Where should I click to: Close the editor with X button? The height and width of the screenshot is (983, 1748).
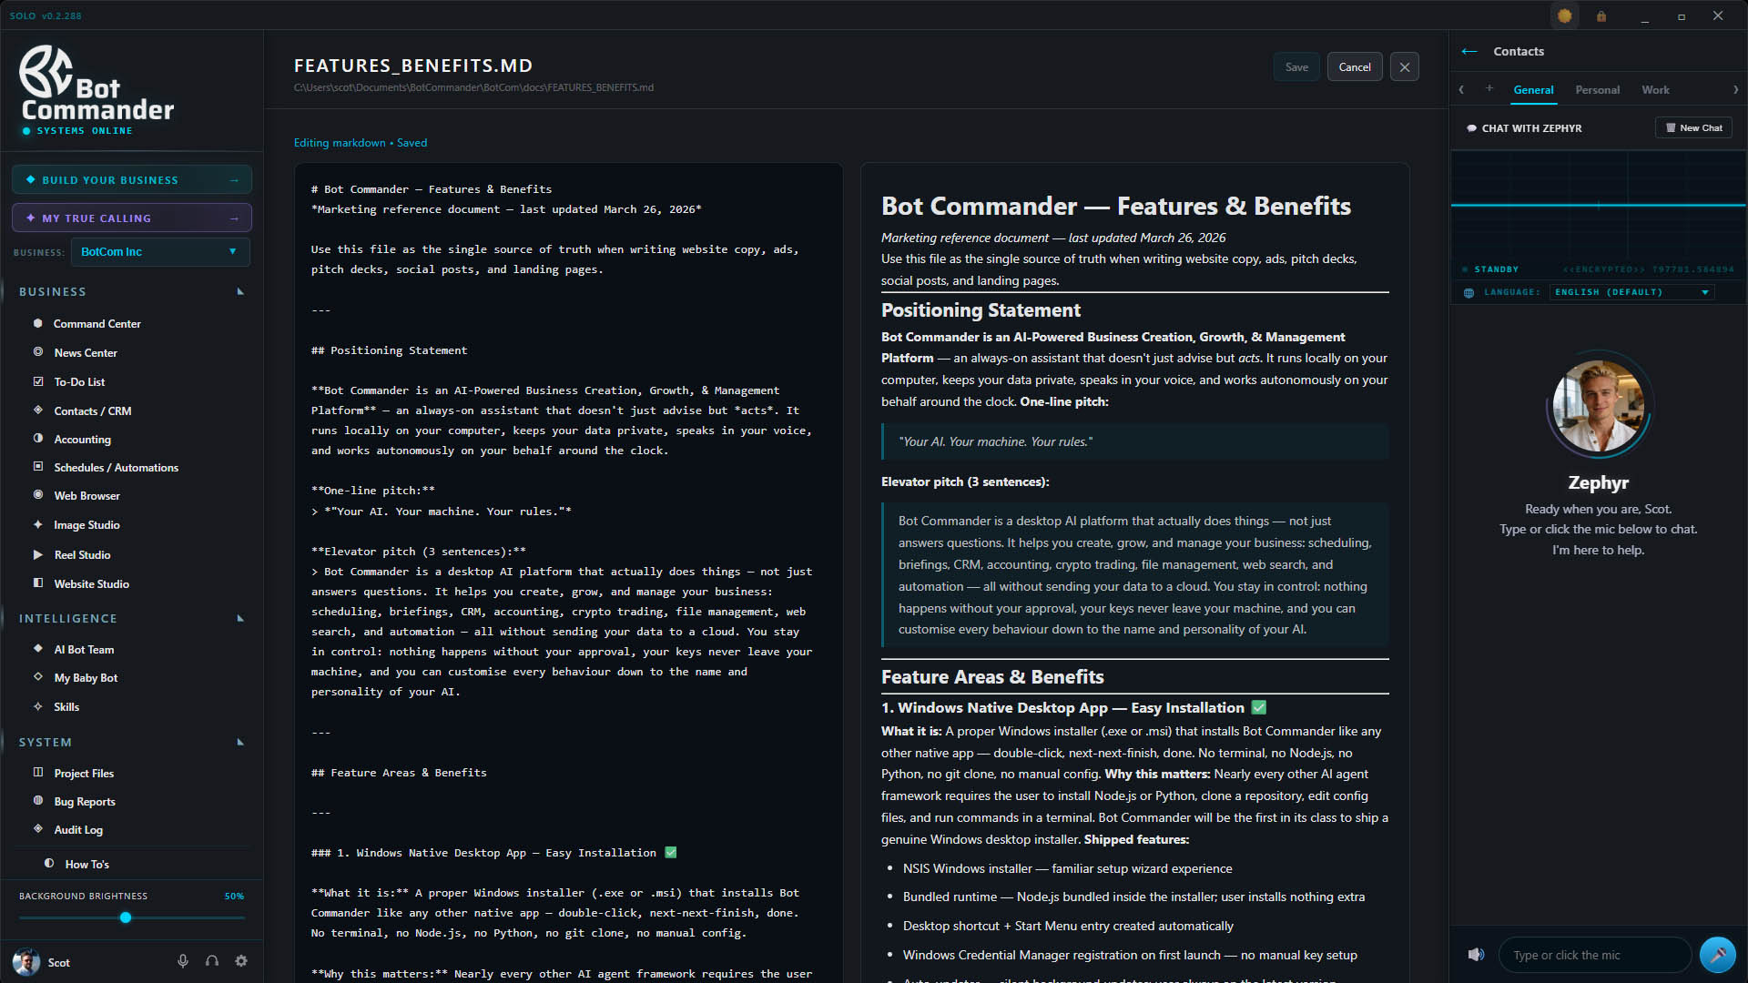pyautogui.click(x=1405, y=67)
